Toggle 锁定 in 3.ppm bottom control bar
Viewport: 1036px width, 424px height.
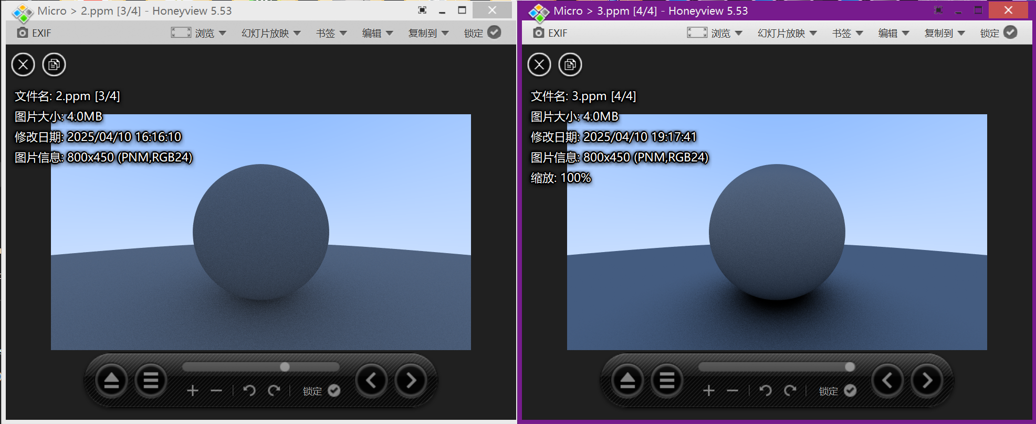[x=838, y=391]
